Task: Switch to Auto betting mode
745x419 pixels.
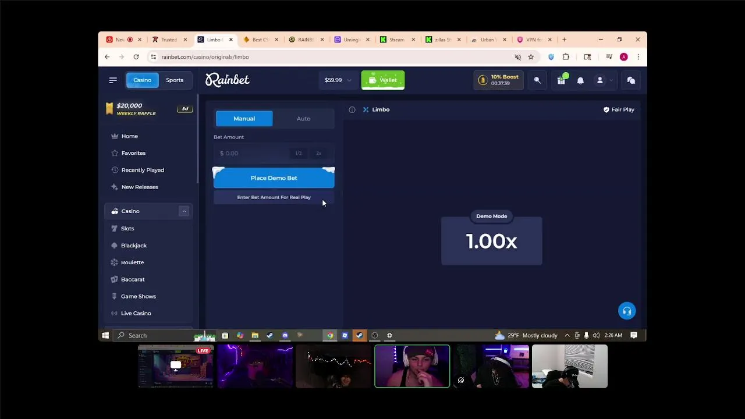Action: 303,119
